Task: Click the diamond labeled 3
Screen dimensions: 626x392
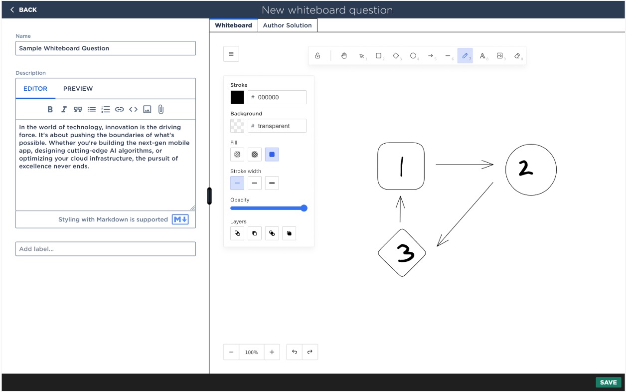Action: point(402,253)
